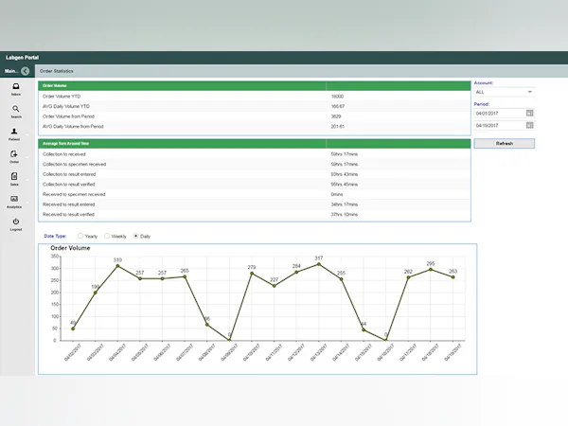Click Received to result verified row
The height and width of the screenshot is (426, 568).
pyautogui.click(x=255, y=215)
